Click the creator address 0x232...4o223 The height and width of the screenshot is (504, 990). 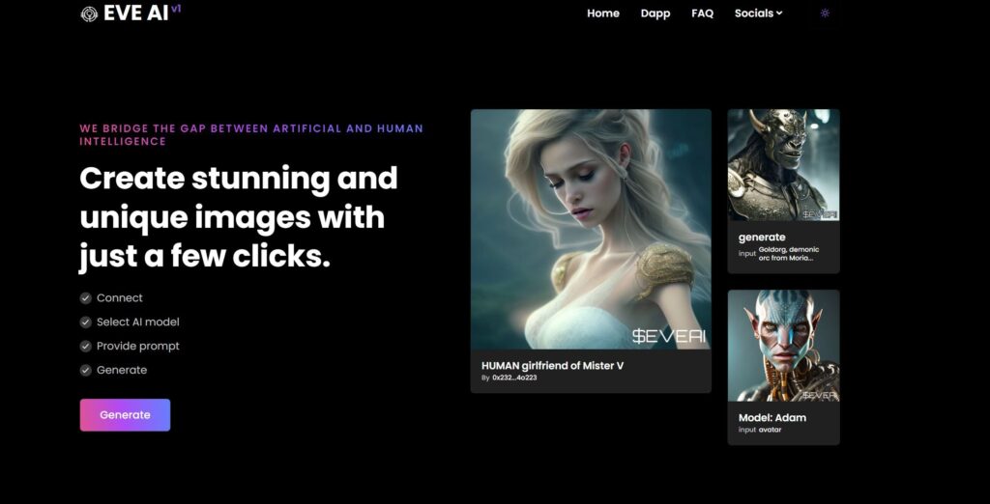point(514,378)
